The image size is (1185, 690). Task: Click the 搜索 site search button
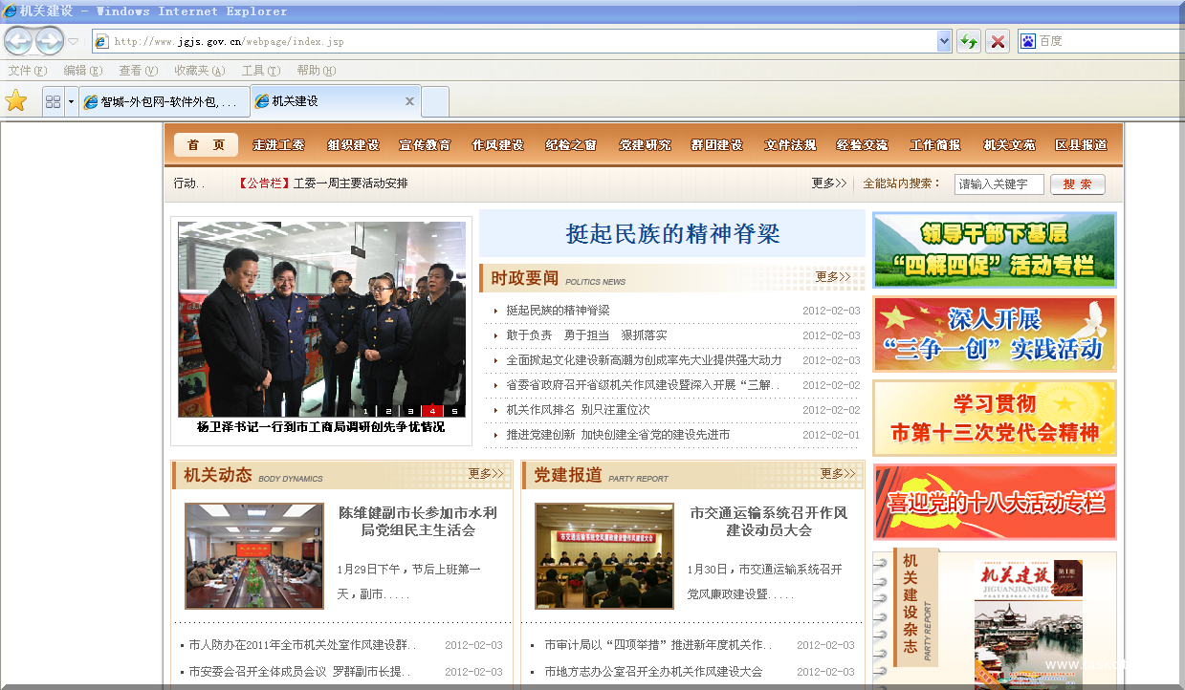(1077, 184)
